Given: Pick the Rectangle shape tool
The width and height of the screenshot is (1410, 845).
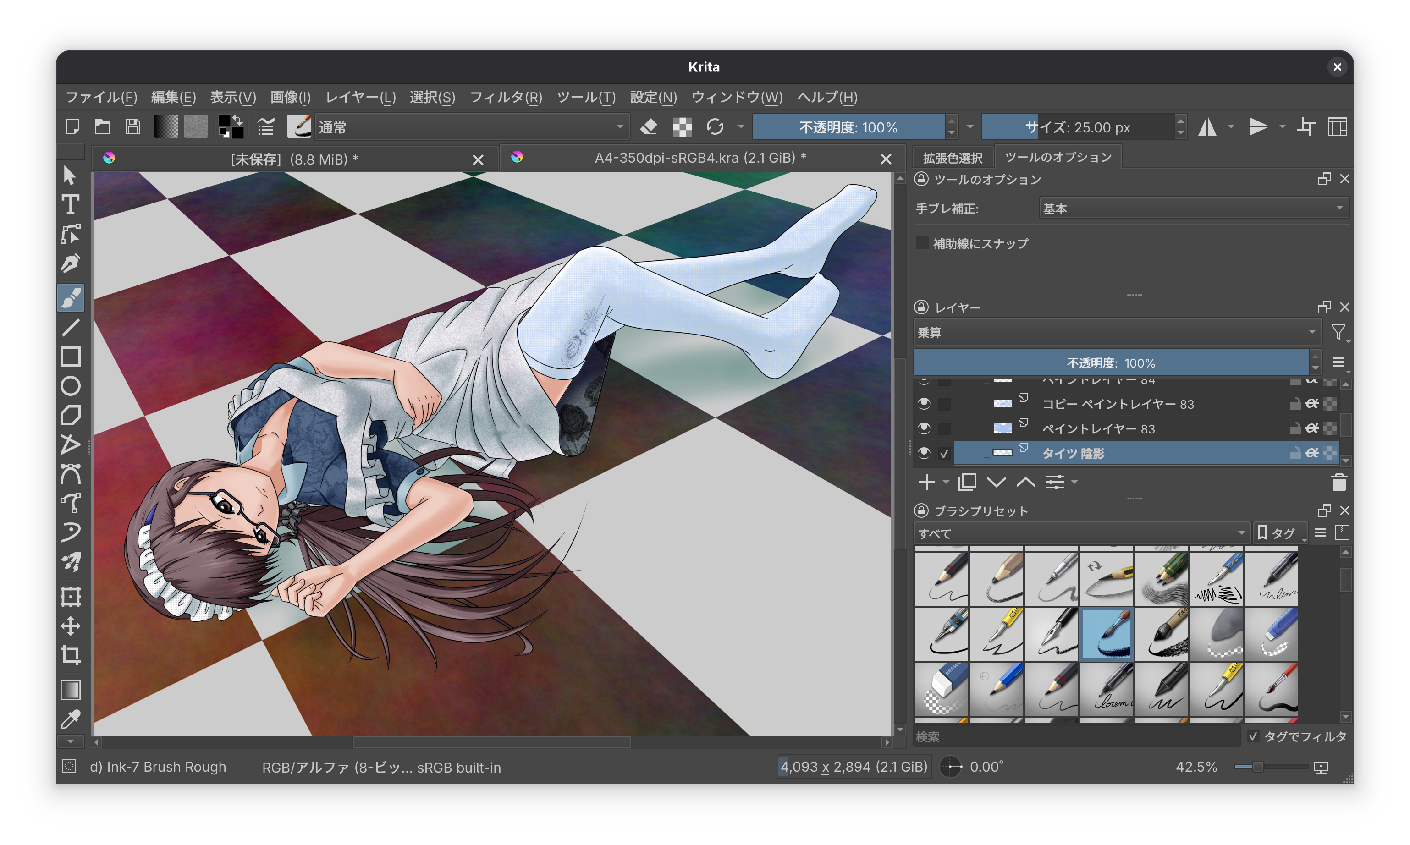Looking at the screenshot, I should (x=70, y=357).
